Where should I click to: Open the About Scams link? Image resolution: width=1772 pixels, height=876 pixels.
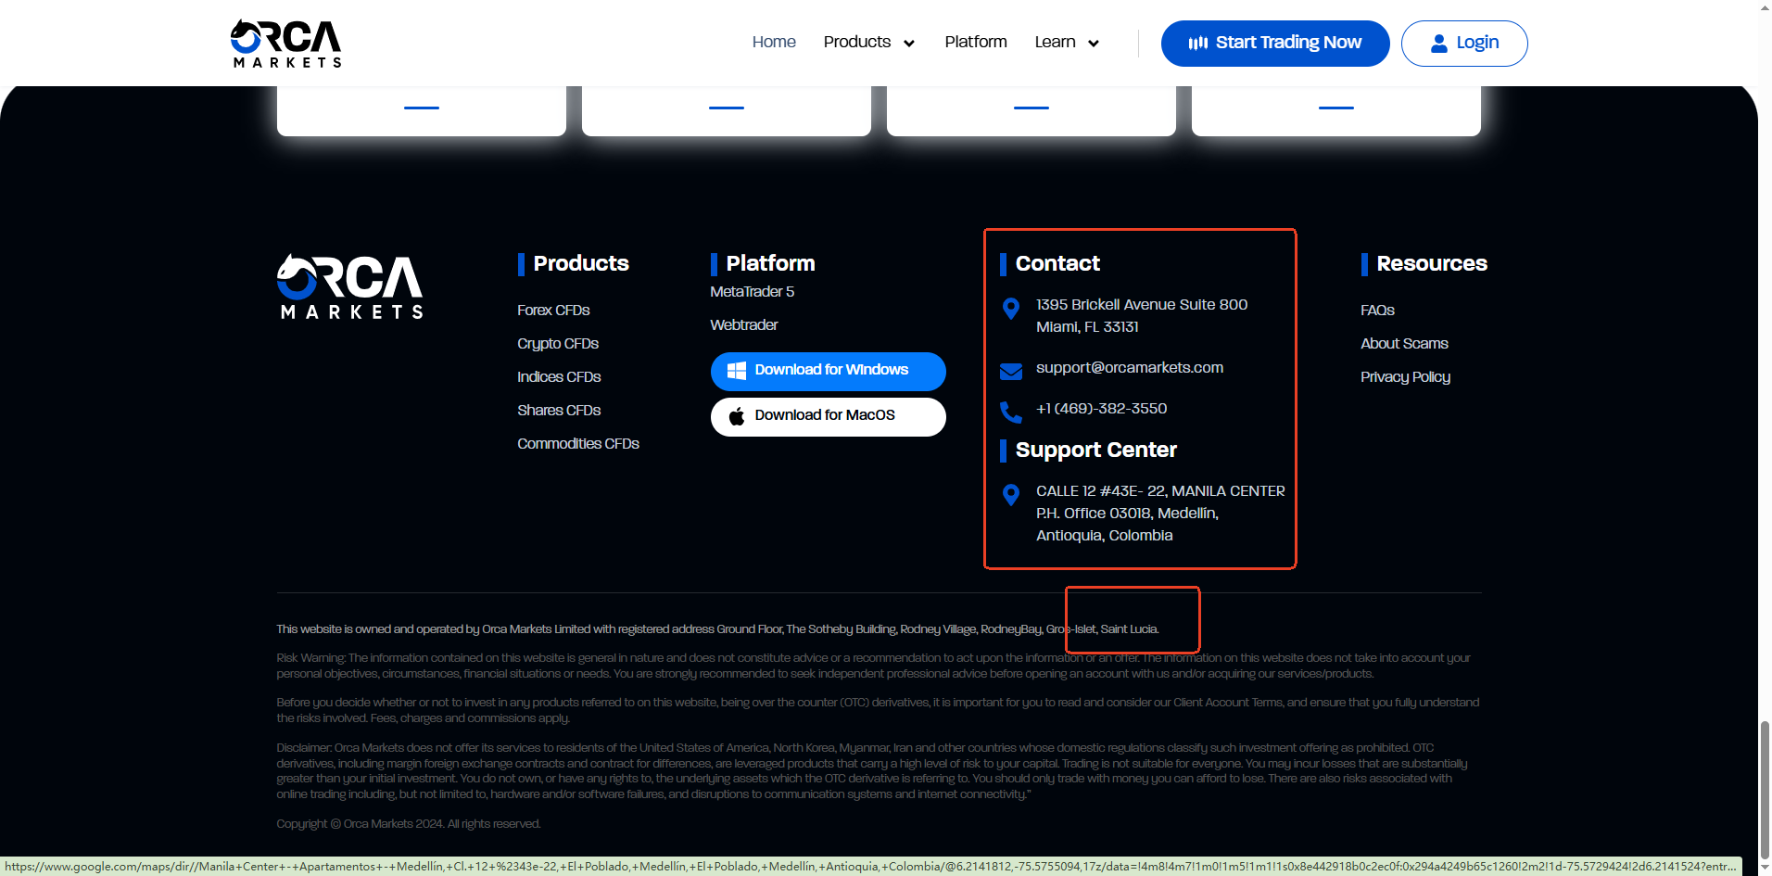[1404, 344]
